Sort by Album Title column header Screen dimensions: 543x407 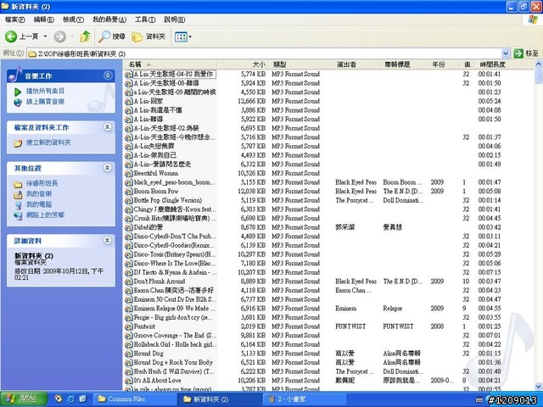click(403, 64)
